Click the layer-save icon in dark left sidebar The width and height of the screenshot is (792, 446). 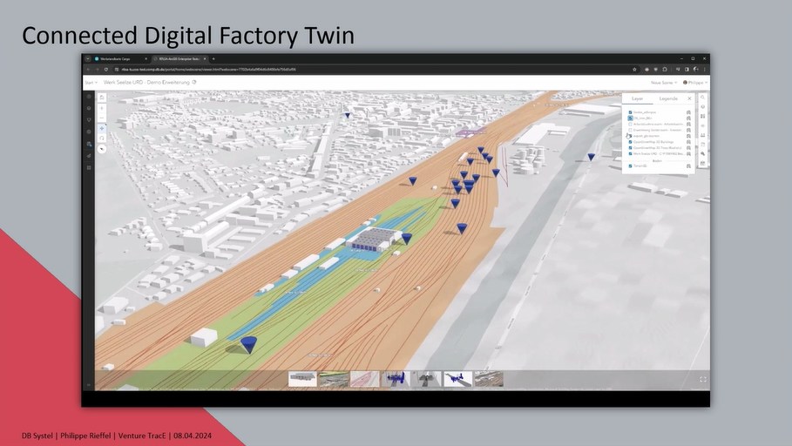pos(89,144)
